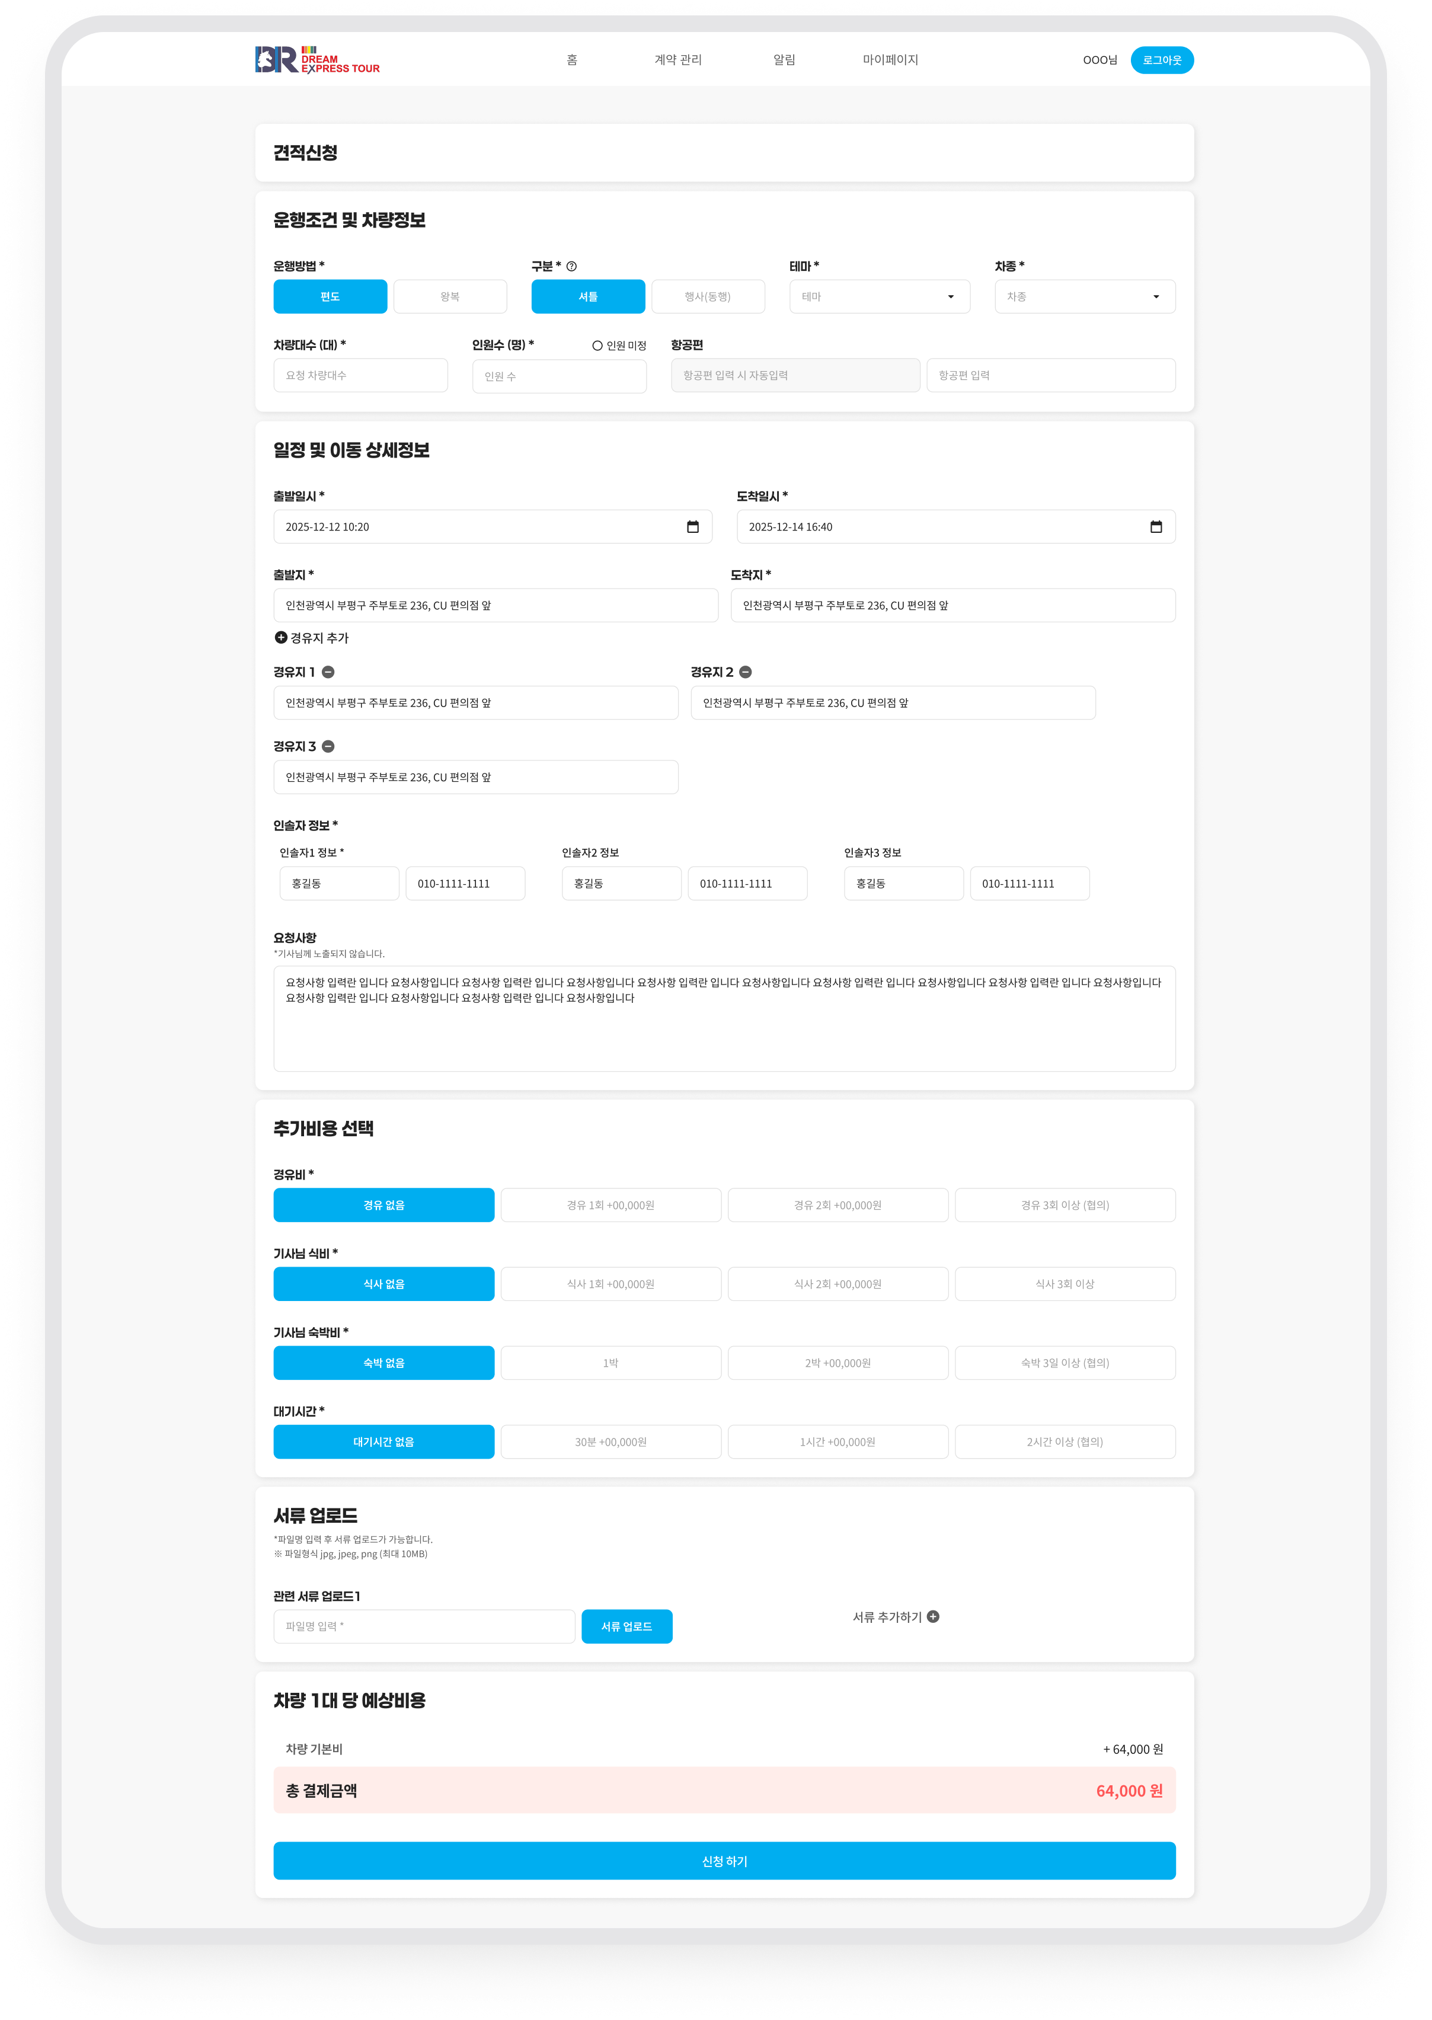
Task: Open 마이페이지 menu item
Action: 891,60
